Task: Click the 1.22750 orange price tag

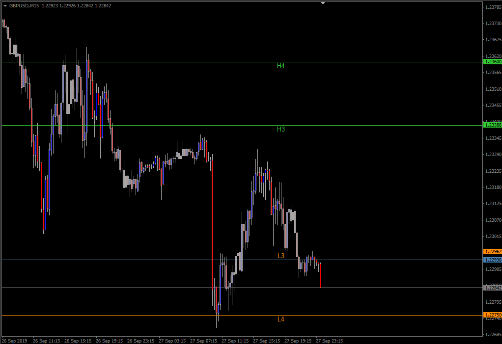Action: [x=492, y=315]
